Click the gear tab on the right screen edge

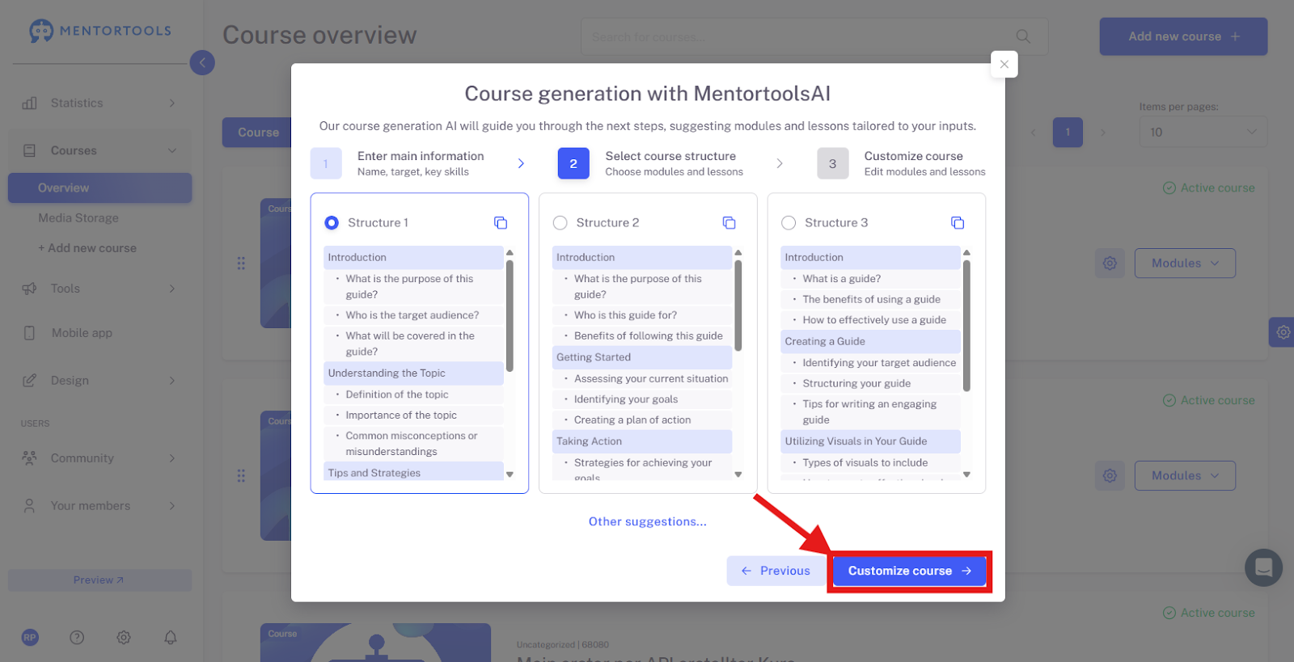1282,332
